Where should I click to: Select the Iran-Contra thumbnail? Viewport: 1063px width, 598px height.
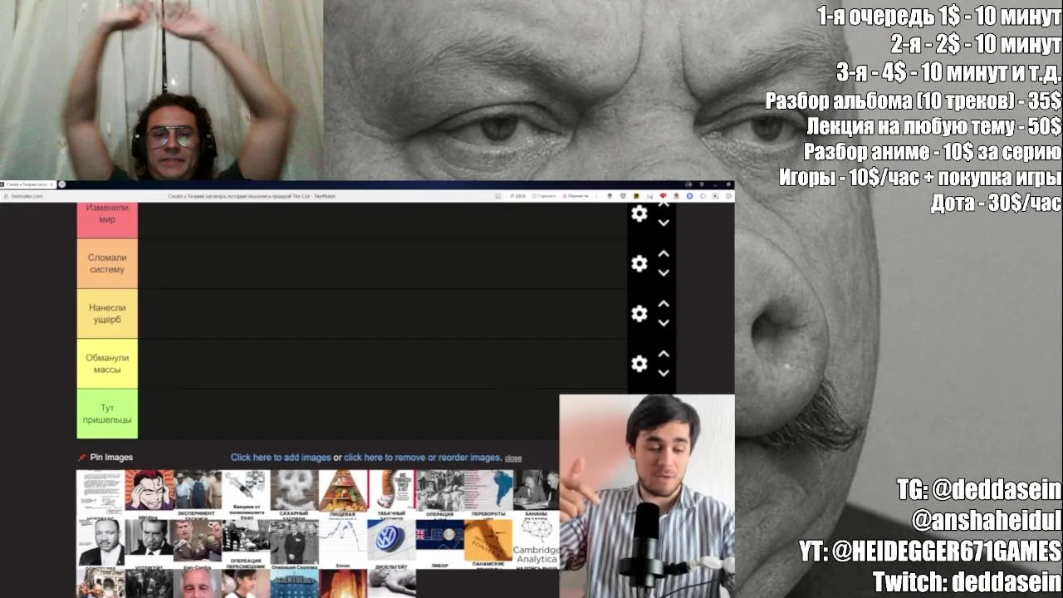pyautogui.click(x=198, y=542)
